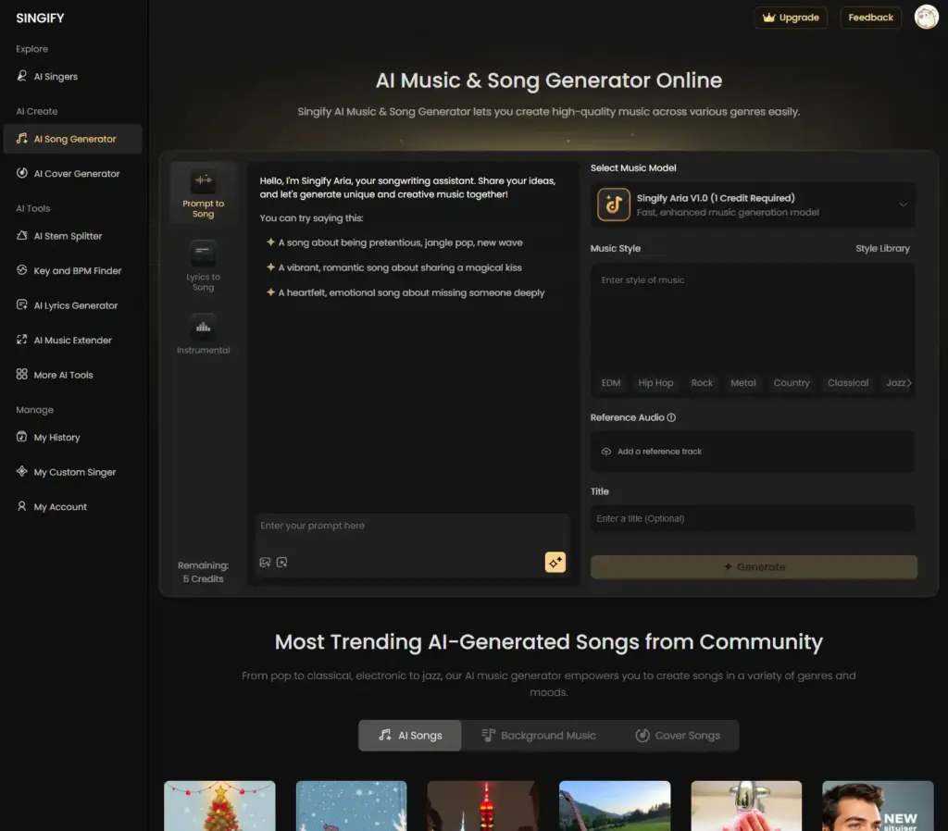Image resolution: width=948 pixels, height=831 pixels.
Task: Select the Cover Songs tab
Action: [x=678, y=736]
